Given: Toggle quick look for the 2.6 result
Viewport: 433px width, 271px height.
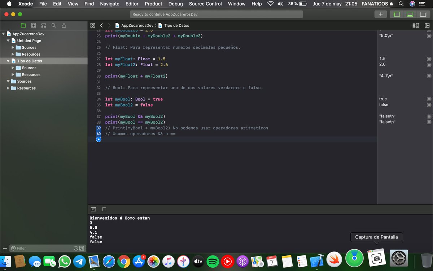Looking at the screenshot, I should [x=429, y=65].
